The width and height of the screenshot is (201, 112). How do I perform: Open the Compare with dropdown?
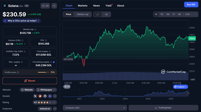click(x=95, y=108)
